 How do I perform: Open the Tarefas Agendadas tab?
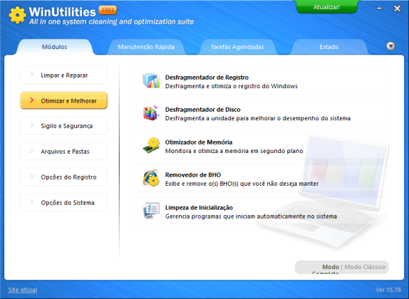pyautogui.click(x=237, y=47)
